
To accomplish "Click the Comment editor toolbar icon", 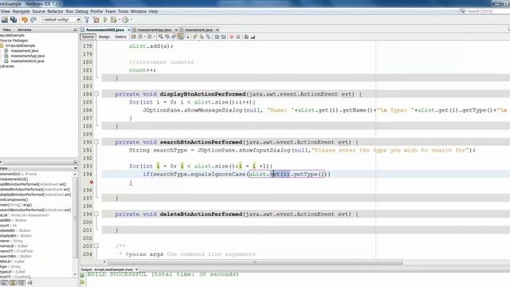I will [246, 37].
